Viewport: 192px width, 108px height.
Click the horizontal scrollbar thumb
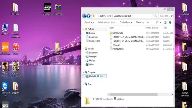[133, 94]
